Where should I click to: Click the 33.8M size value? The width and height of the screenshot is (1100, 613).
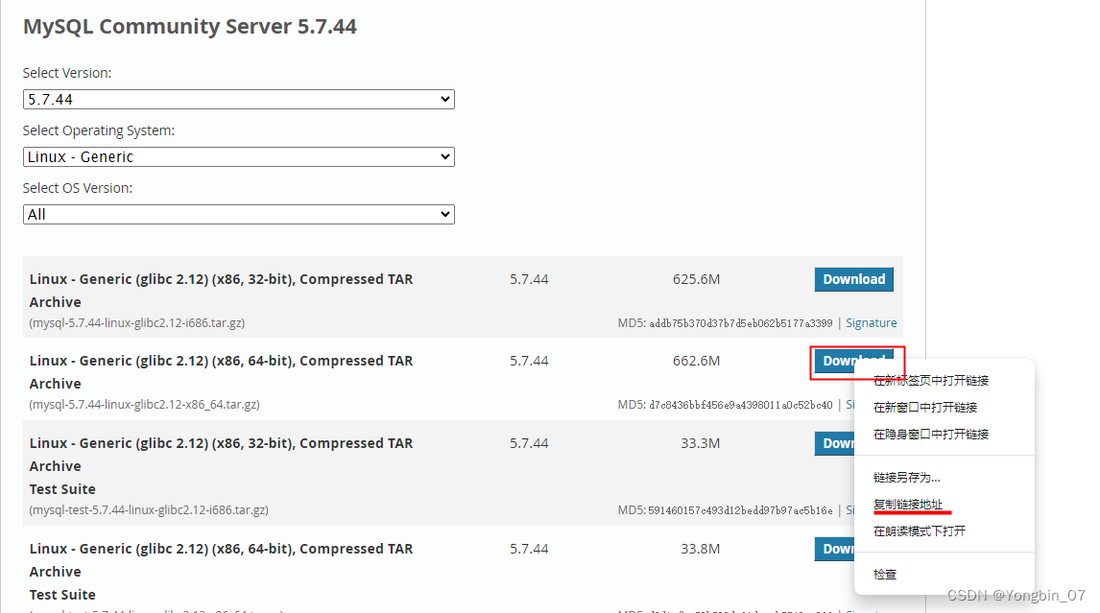700,549
